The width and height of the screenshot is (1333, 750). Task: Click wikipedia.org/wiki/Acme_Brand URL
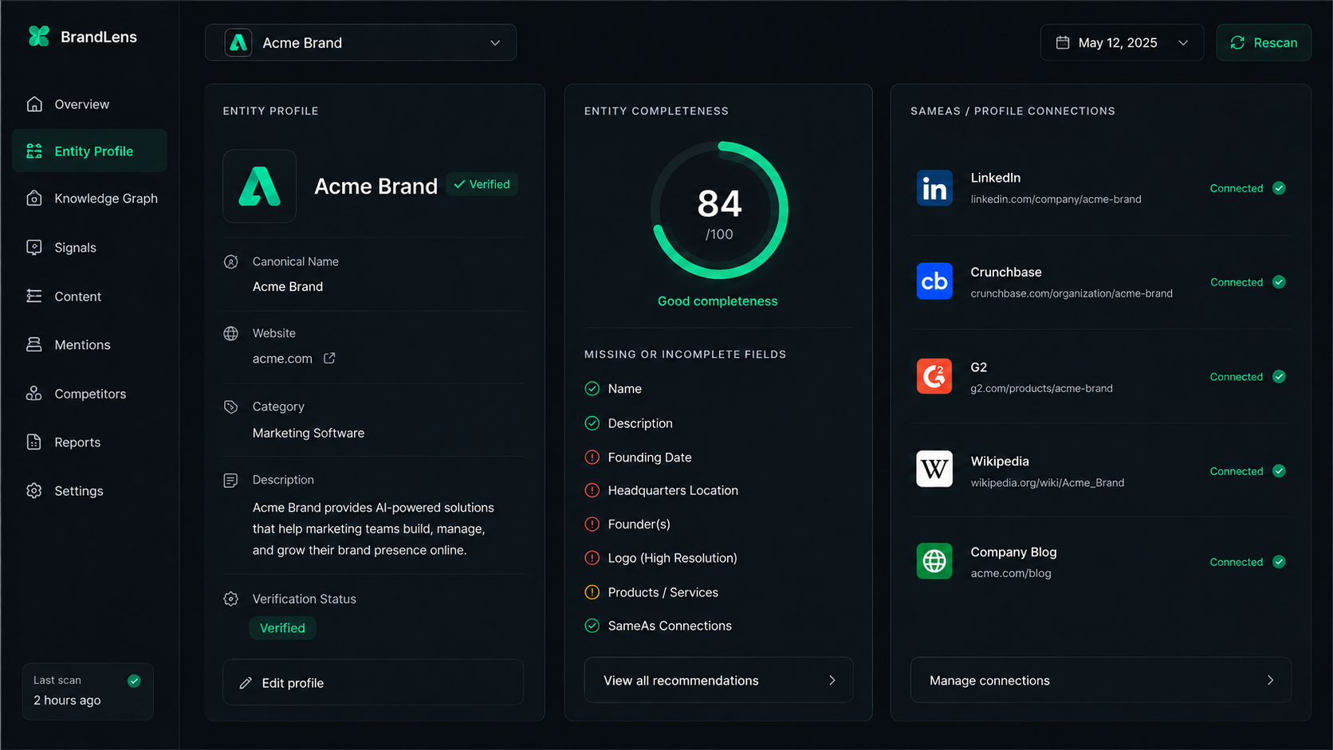coord(1048,482)
